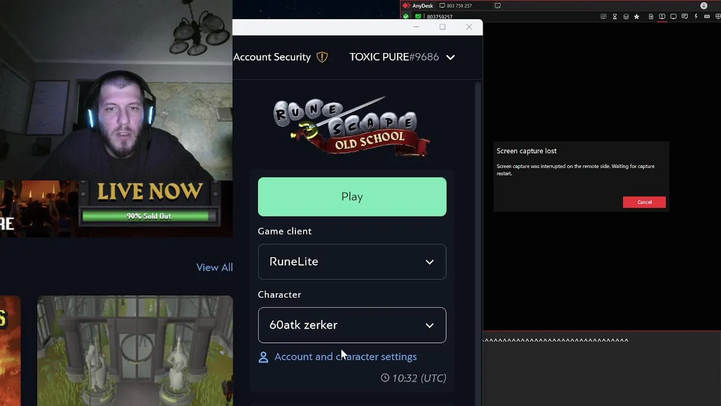Click AnyDesk privacy screen icon left of hourglass

(603, 16)
